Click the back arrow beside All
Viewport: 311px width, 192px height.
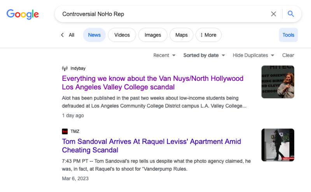coord(62,35)
